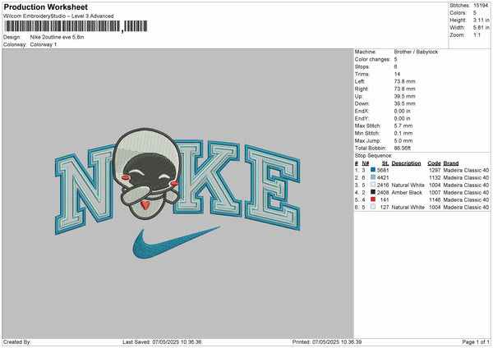493x348 pixels.
Task: Click the Total Bobbin value 86.56ft
Action: (x=402, y=149)
